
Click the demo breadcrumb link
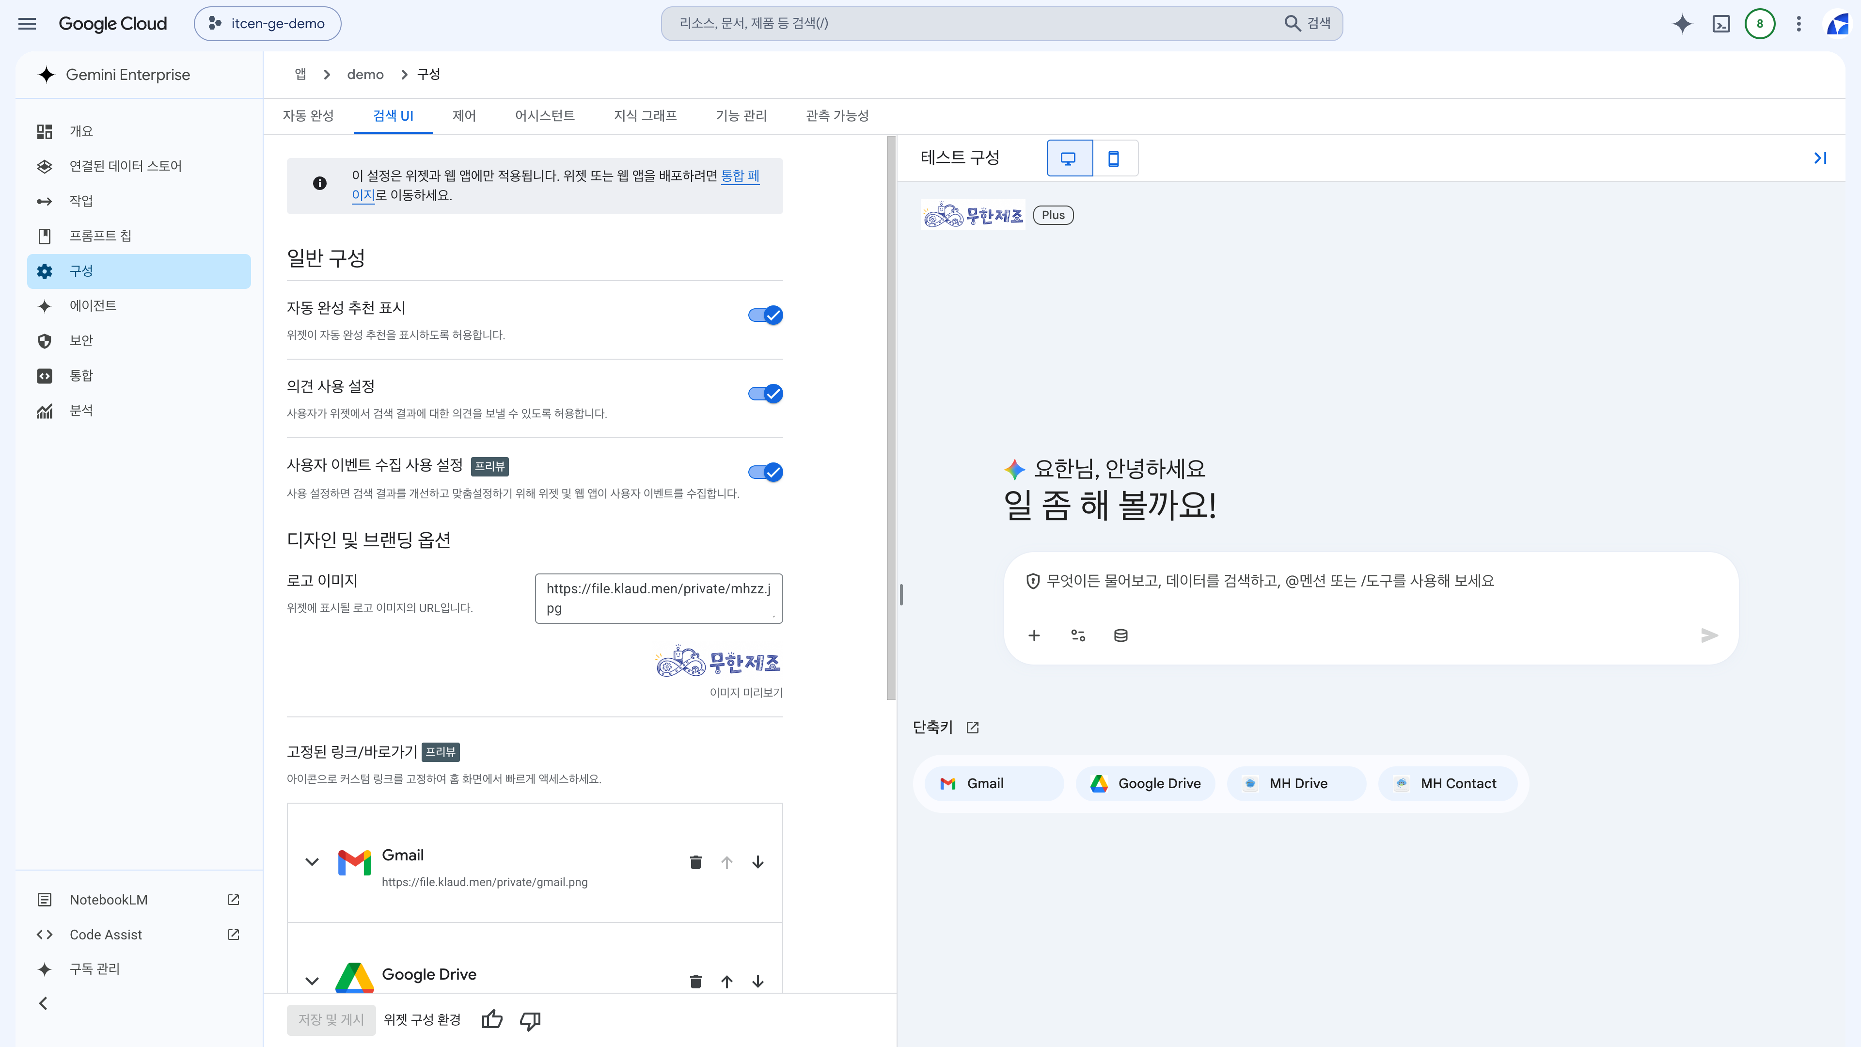pyautogui.click(x=365, y=75)
